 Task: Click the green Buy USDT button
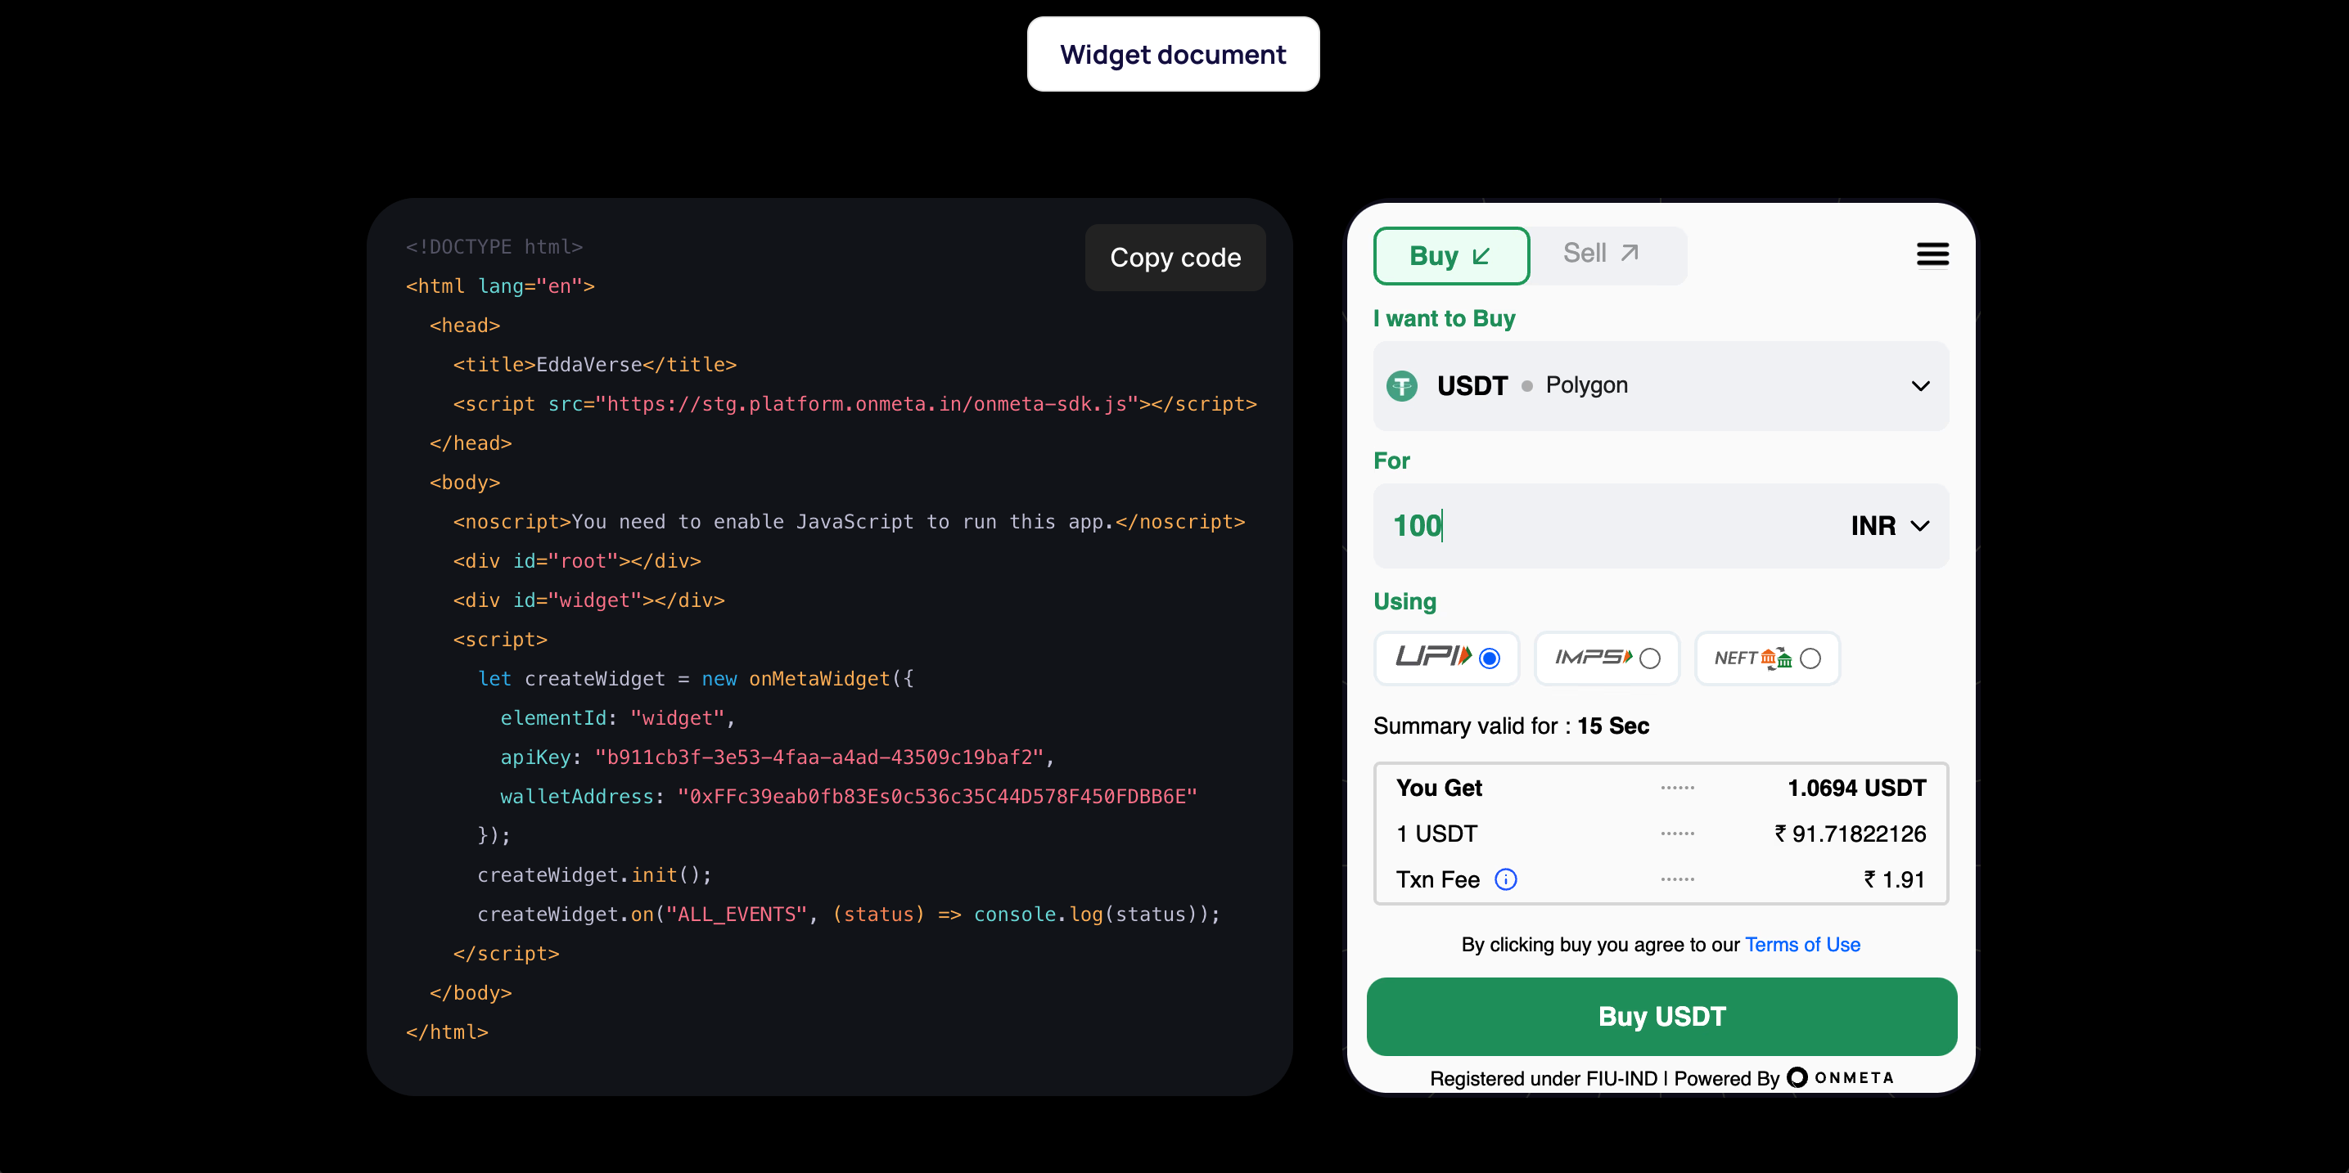1661,1016
